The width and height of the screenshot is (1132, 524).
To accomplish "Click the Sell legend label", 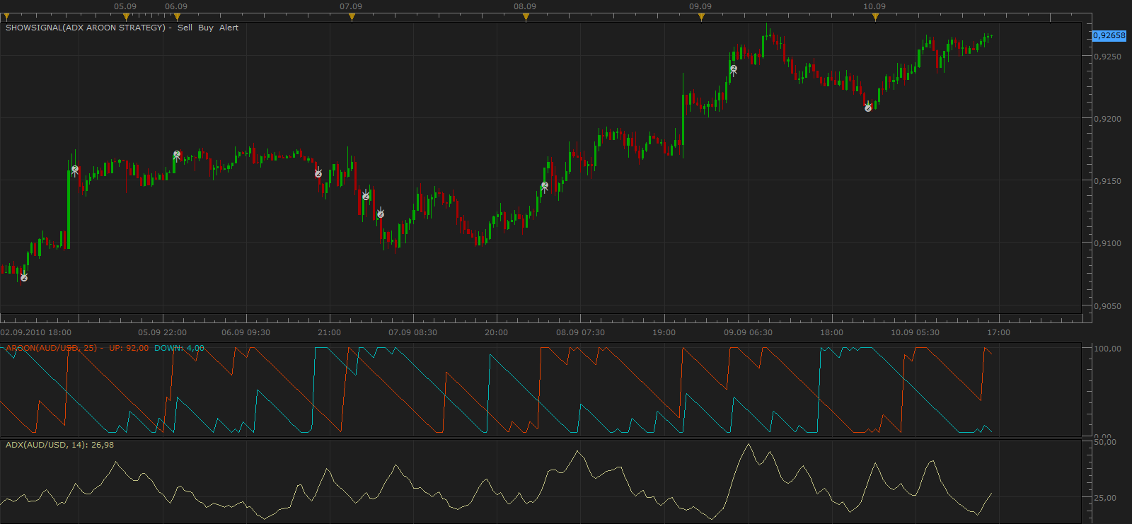I will point(185,28).
